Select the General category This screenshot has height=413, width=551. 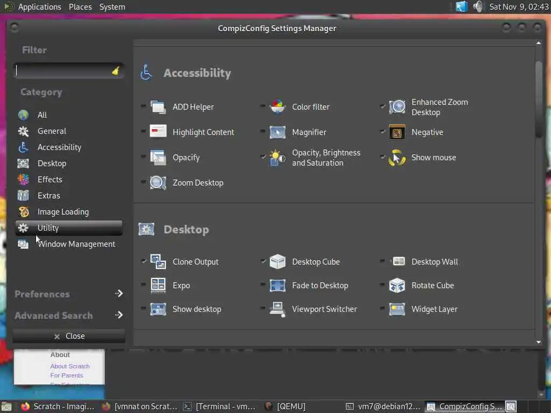69,131
